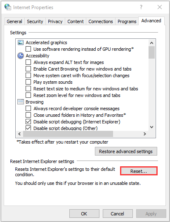Click the question mark help icon

[141, 7]
